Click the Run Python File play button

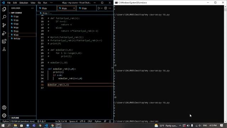tap(99, 8)
